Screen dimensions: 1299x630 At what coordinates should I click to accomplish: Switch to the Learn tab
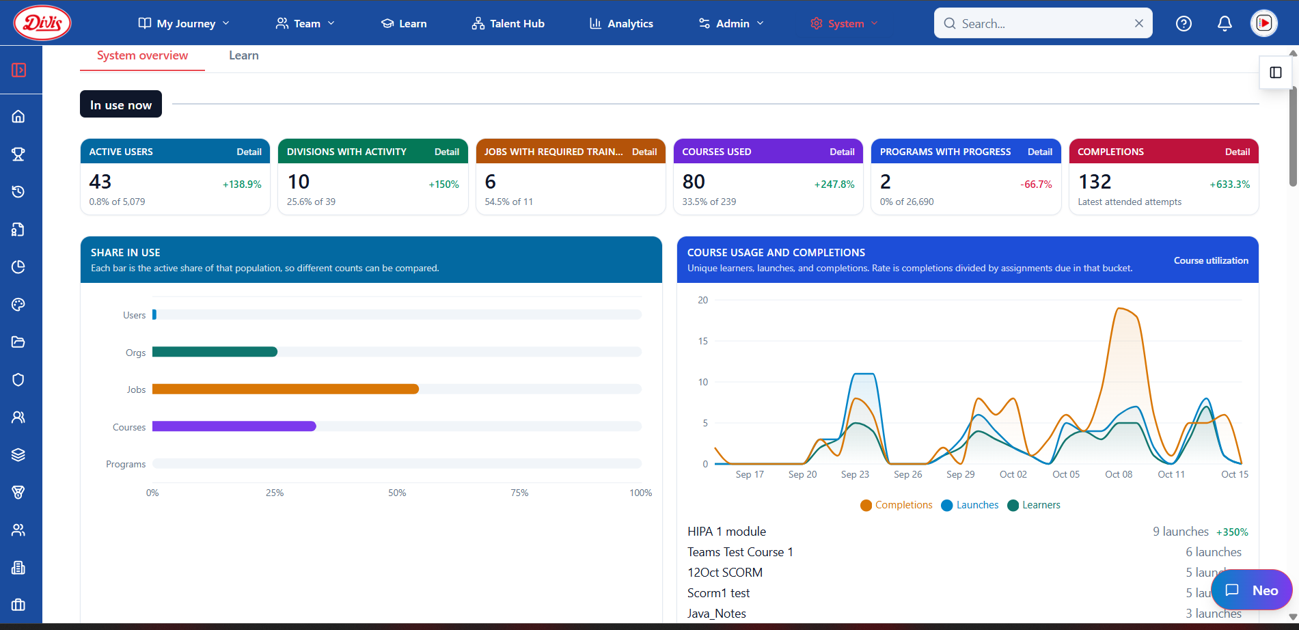coord(244,56)
